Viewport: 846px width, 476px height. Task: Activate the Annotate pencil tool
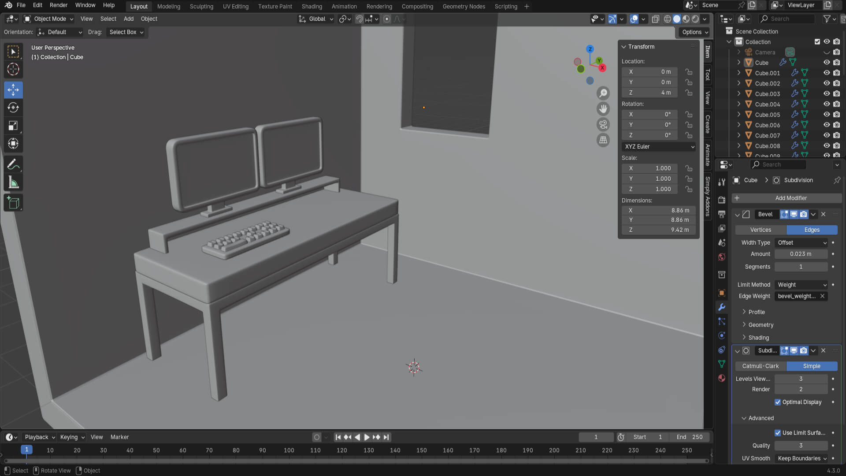coord(13,164)
